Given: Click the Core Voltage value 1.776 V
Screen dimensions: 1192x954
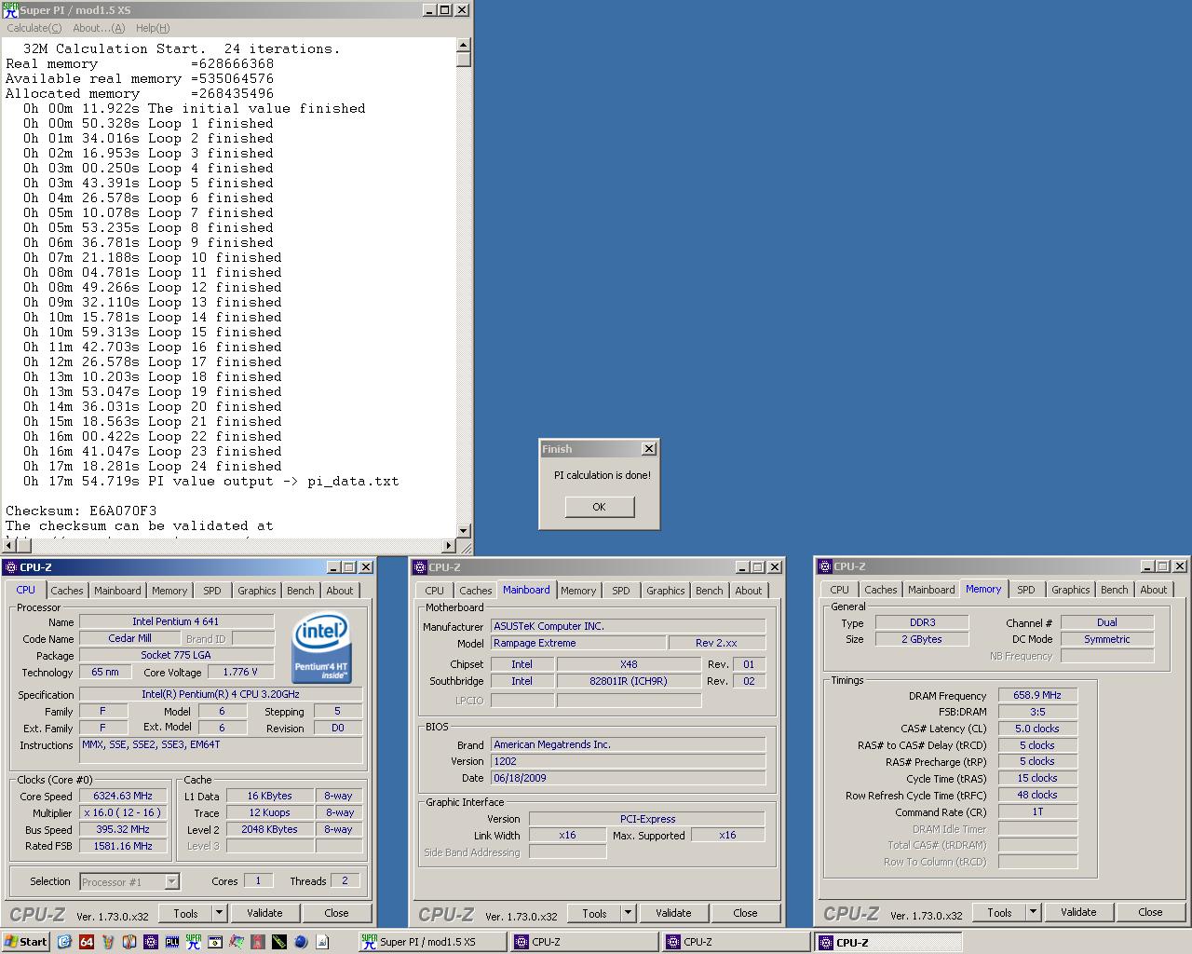Looking at the screenshot, I should click(240, 672).
